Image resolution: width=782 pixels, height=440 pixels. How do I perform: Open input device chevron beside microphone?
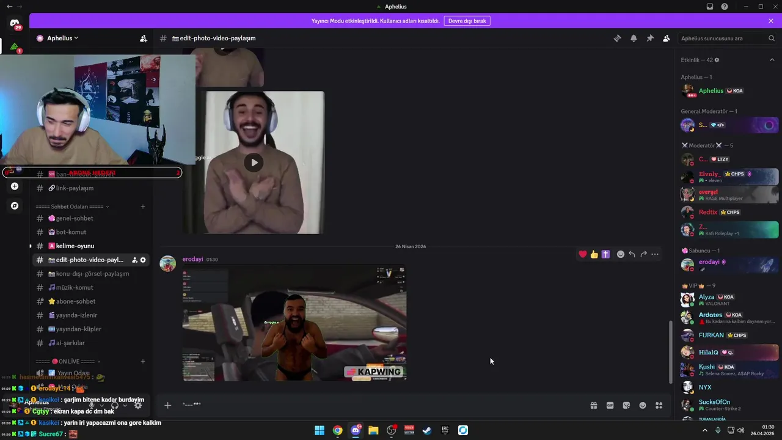(x=101, y=405)
